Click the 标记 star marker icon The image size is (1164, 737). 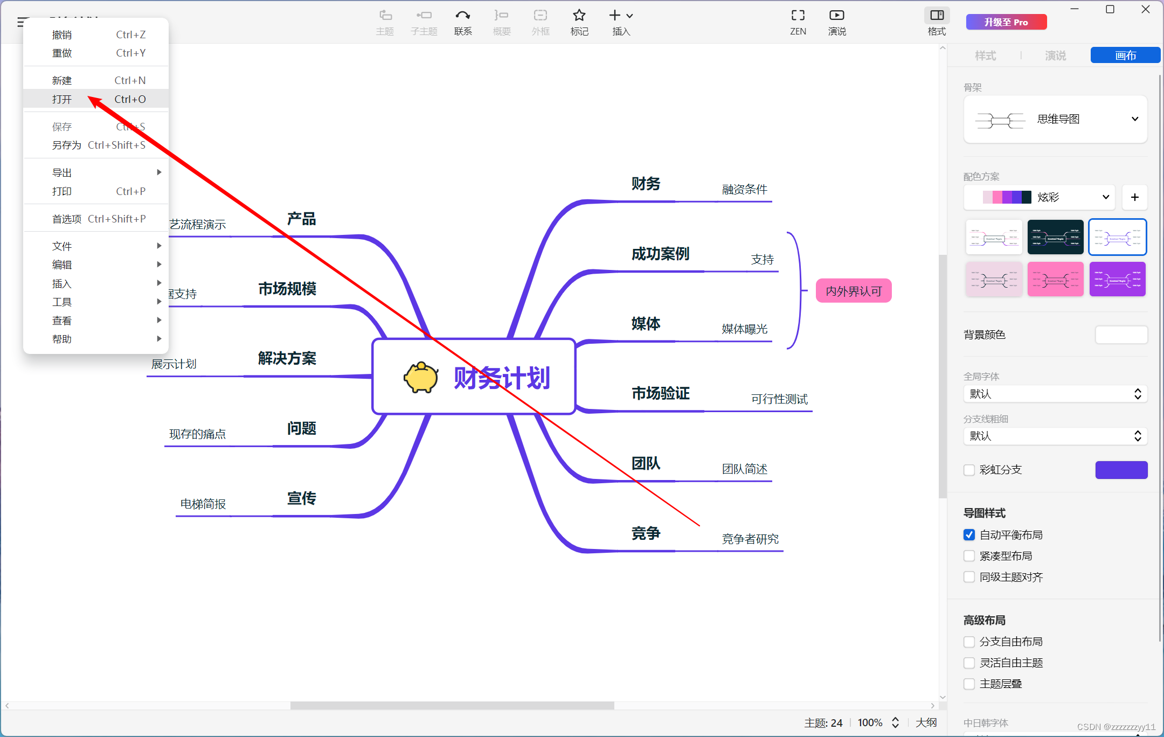579,16
